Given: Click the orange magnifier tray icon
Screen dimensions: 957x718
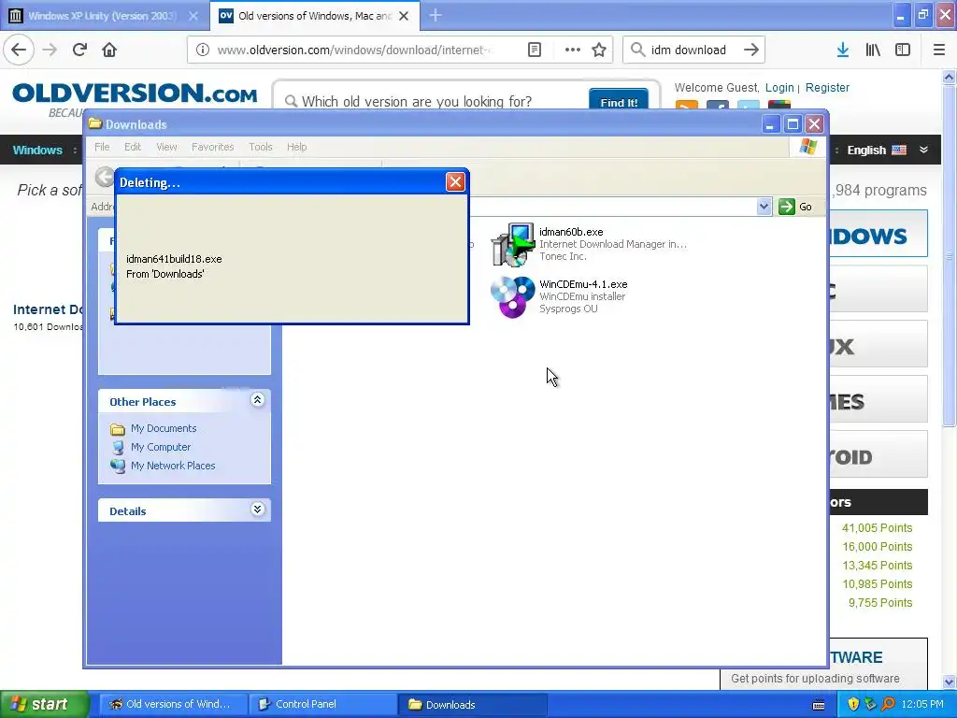Looking at the screenshot, I should (x=888, y=705).
